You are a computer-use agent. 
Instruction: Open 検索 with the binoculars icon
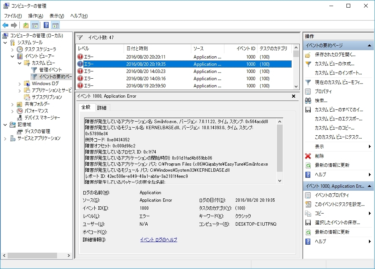pos(321,101)
